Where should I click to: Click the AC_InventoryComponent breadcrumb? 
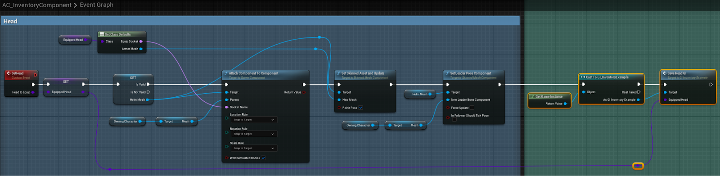pyautogui.click(x=37, y=5)
